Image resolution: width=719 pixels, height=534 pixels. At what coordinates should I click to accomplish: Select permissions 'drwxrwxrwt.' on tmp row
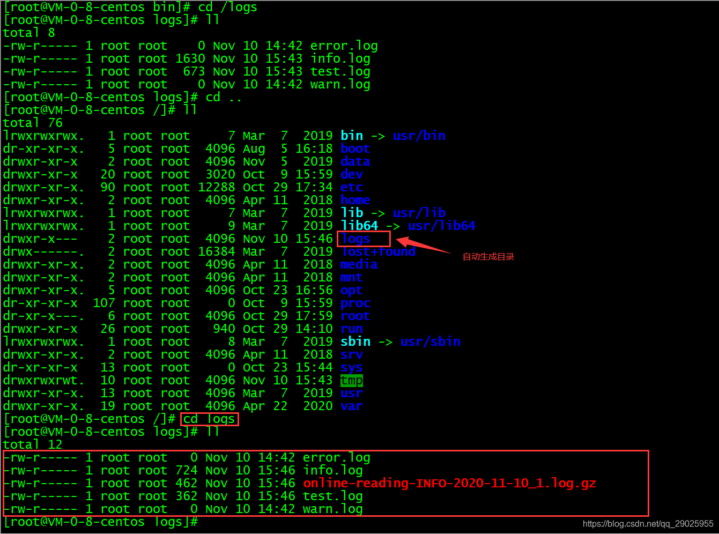point(44,381)
